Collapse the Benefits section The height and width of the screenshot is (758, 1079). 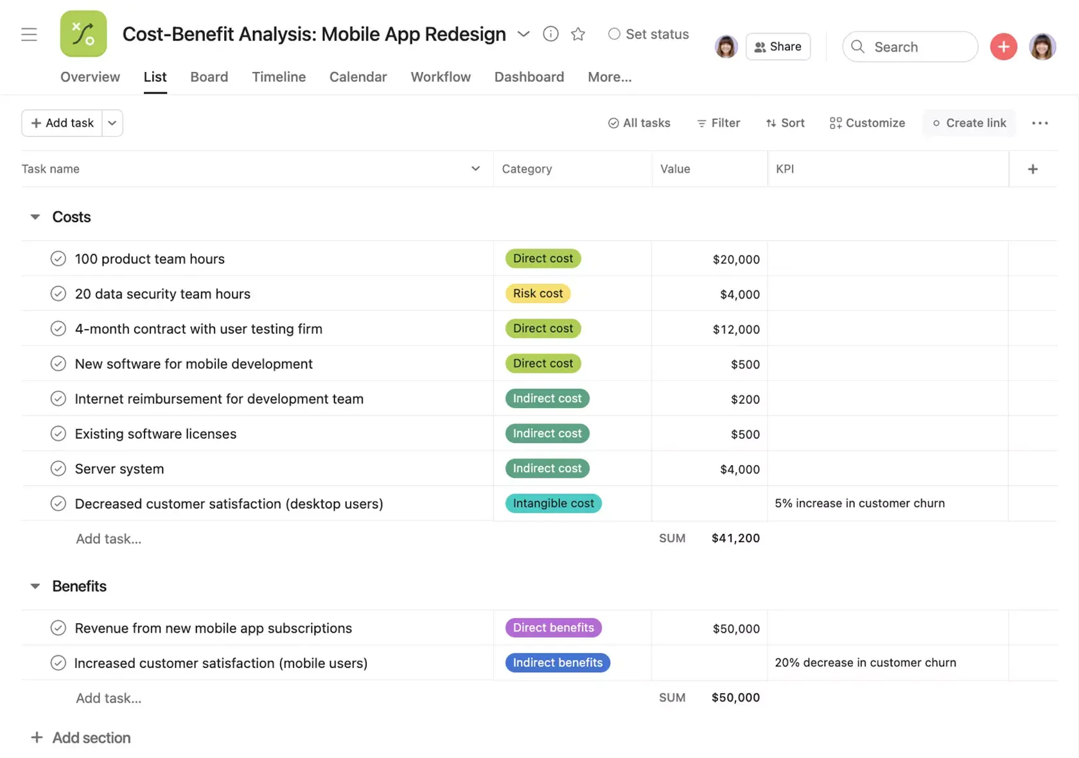(35, 586)
